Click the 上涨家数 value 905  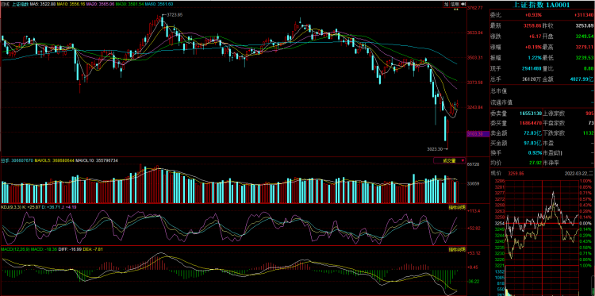pos(589,113)
